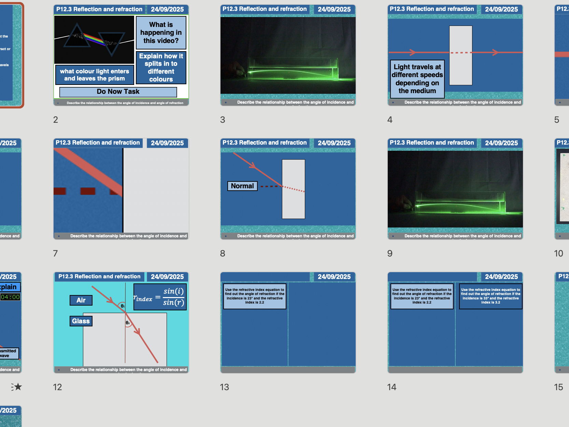Select slide 12 showing the Air and Glass diagram

pos(121,322)
